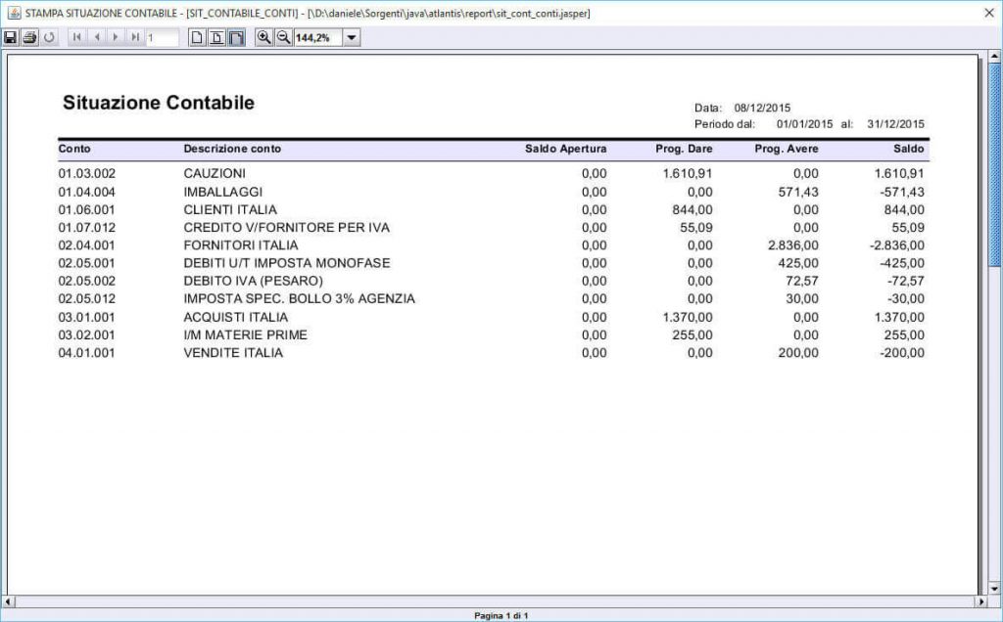The image size is (1003, 622).
Task: Toggle Fit Page view mode
Action: point(215,37)
